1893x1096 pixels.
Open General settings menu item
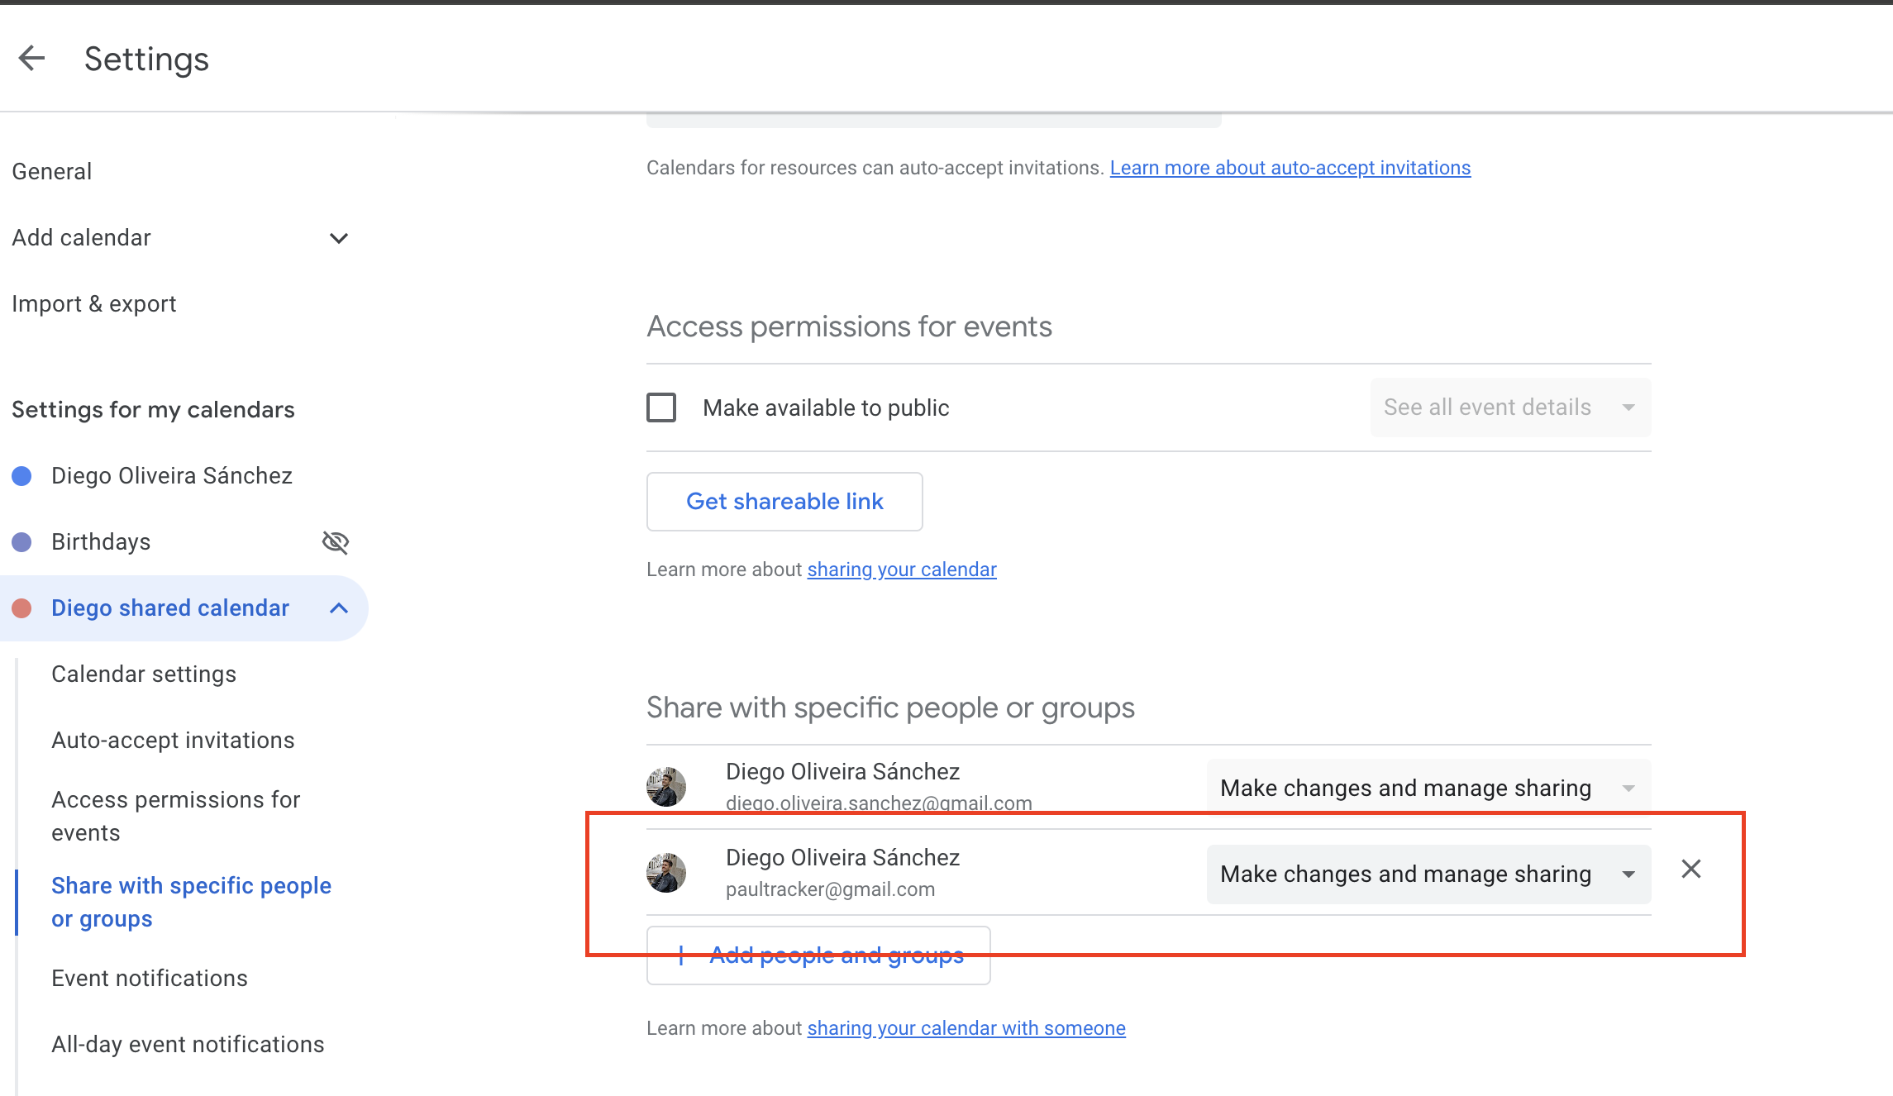(x=52, y=171)
